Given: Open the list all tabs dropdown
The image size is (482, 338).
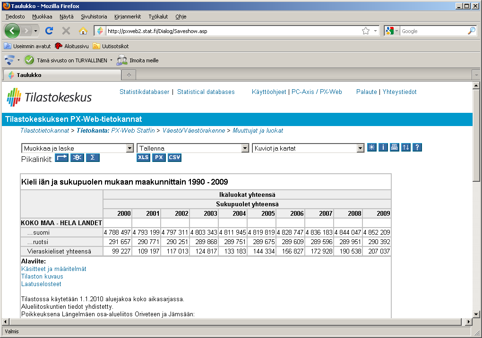Looking at the screenshot, I should (476, 75).
